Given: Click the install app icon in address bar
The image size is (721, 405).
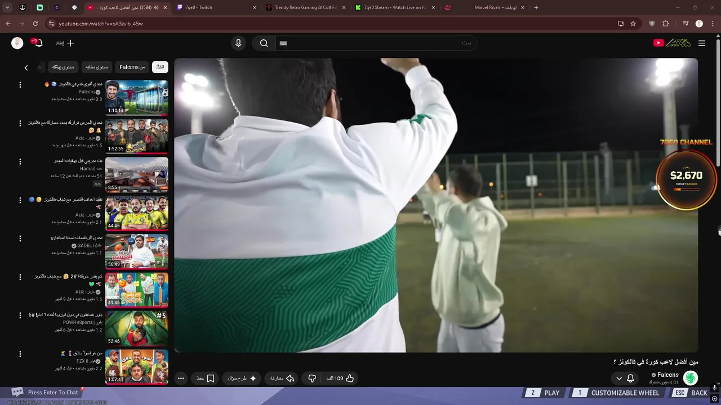Looking at the screenshot, I should (x=621, y=24).
